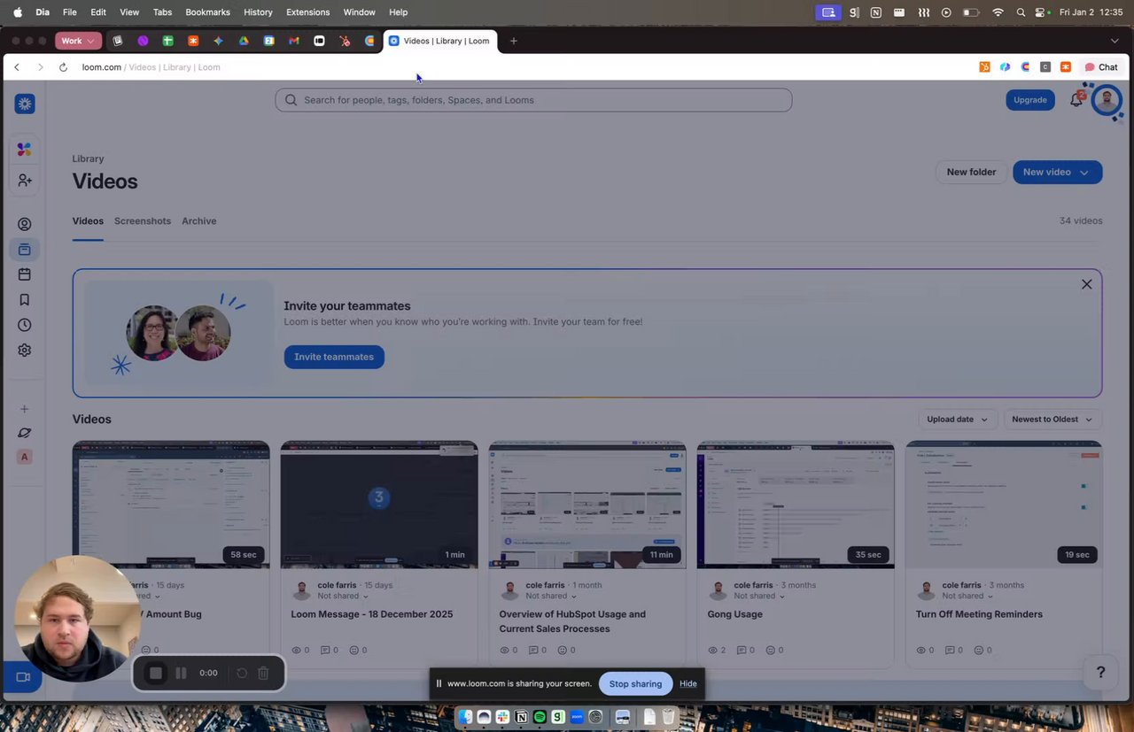The image size is (1134, 732).
Task: Dismiss the Invite your teammates banner
Action: point(1087,284)
